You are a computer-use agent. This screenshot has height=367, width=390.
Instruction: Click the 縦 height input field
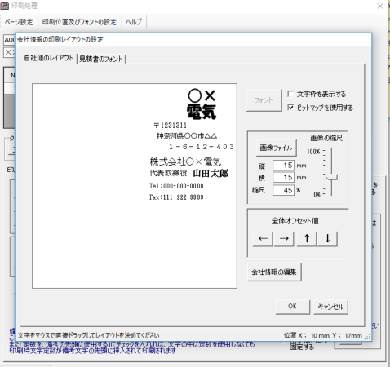pos(283,166)
